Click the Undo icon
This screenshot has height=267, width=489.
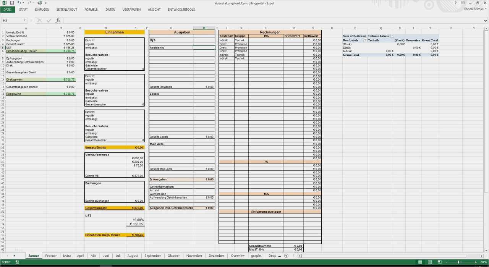pyautogui.click(x=19, y=3)
